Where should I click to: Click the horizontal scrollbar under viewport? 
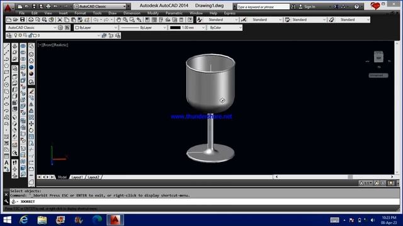tap(334, 177)
